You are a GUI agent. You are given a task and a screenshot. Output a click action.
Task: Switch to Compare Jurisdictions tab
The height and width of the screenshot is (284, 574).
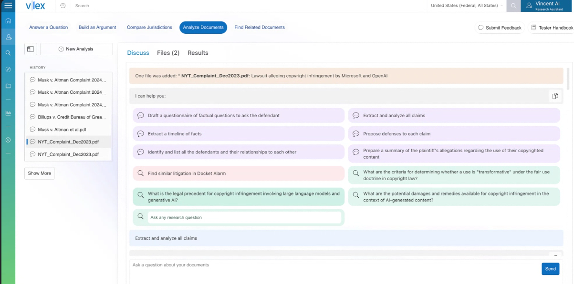149,28
